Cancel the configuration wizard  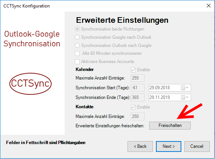[x=197, y=146]
